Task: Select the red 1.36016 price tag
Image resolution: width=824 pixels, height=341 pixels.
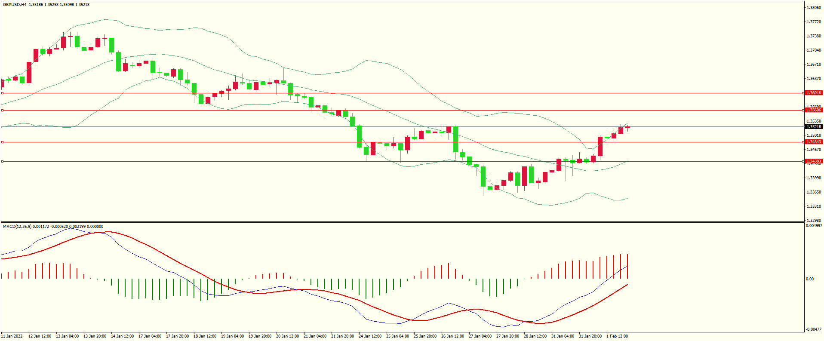Action: pos(813,93)
